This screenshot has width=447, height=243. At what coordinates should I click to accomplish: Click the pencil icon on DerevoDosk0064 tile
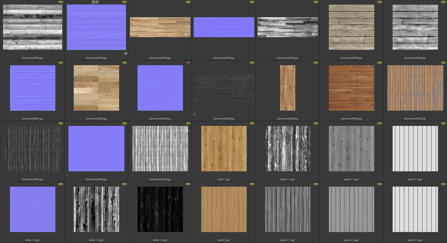click(194, 114)
